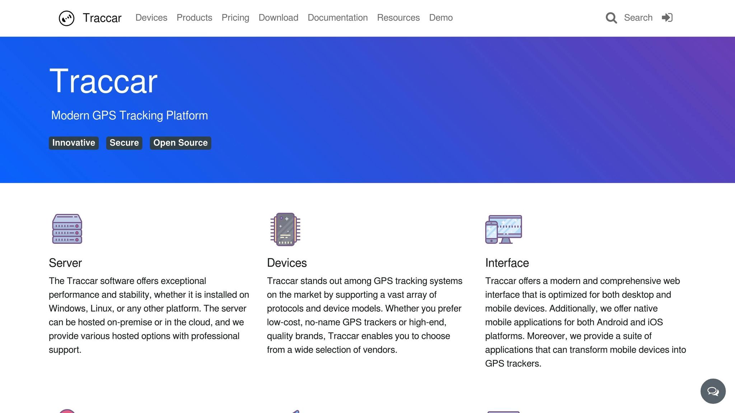Open the Demo link
The width and height of the screenshot is (735, 413).
click(441, 18)
